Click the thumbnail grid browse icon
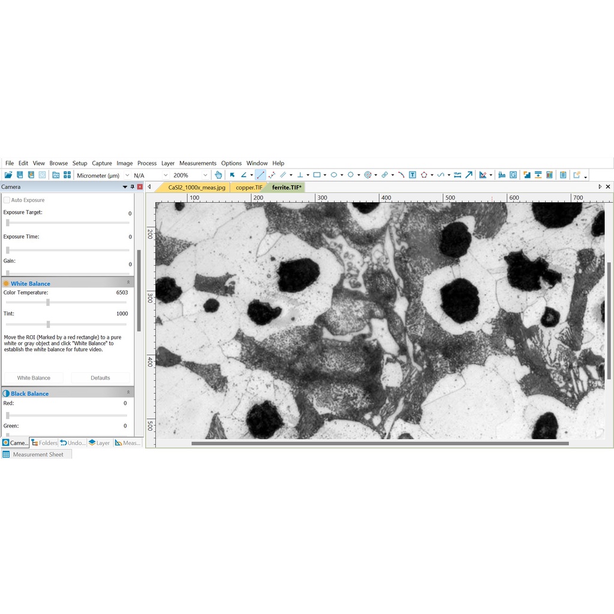 click(67, 175)
